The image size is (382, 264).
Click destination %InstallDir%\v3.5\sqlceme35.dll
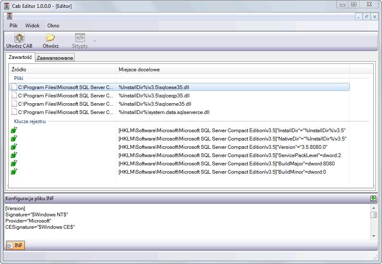(x=155, y=104)
